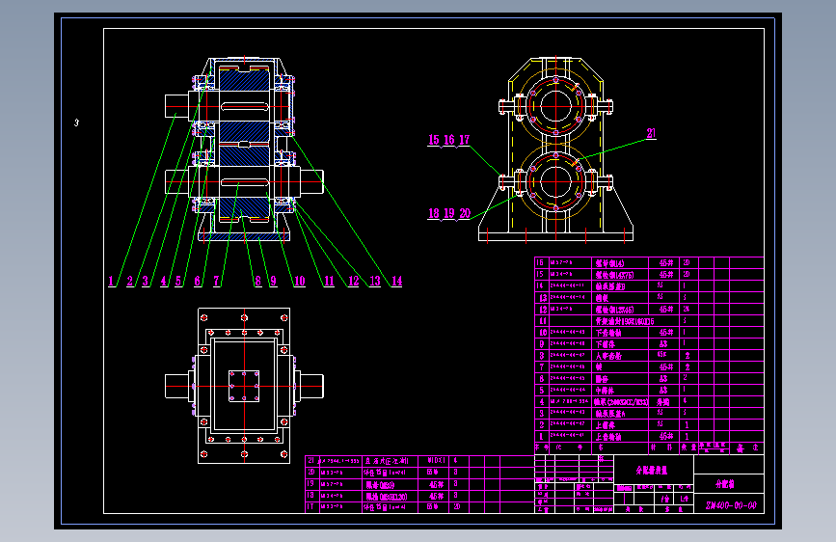836x542 pixels.
Task: Pick callout number 4 under the section view
Action: pos(163,281)
